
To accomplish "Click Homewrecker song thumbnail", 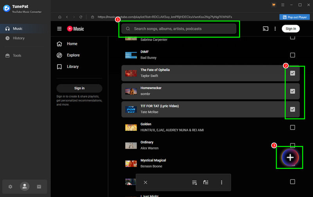I will coord(131,91).
